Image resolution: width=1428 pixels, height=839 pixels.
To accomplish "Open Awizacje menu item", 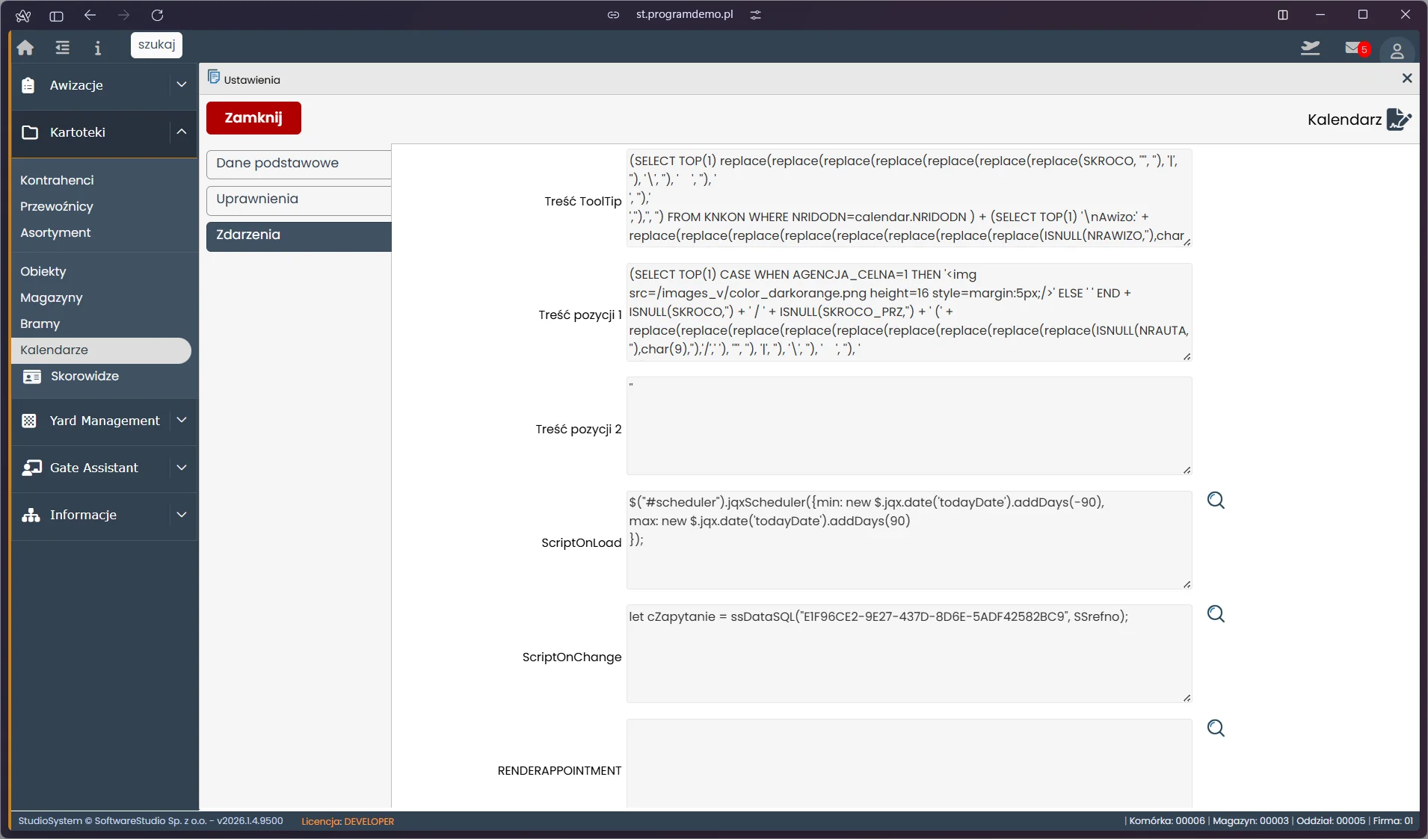I will pyautogui.click(x=76, y=85).
